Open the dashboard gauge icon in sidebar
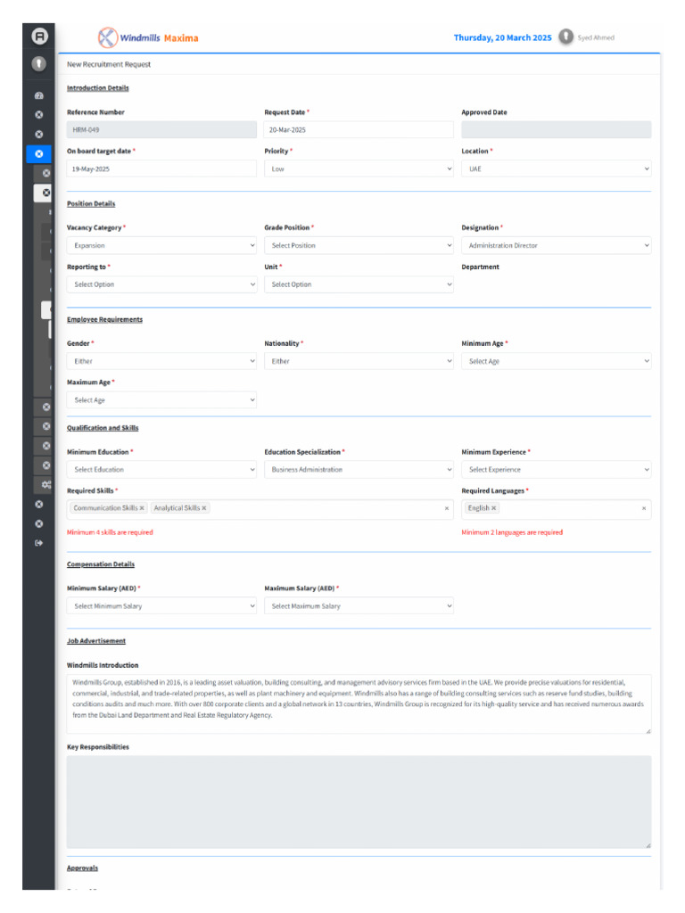685x913 pixels. (39, 95)
